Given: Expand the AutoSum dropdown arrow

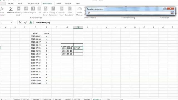Looking at the screenshot, I should coord(11,15).
